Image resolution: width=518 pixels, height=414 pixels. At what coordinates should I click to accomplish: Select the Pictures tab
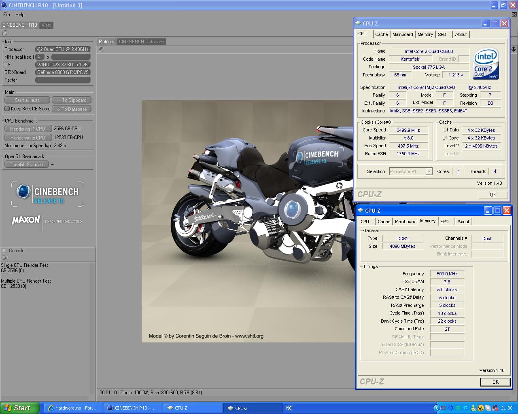(x=106, y=42)
